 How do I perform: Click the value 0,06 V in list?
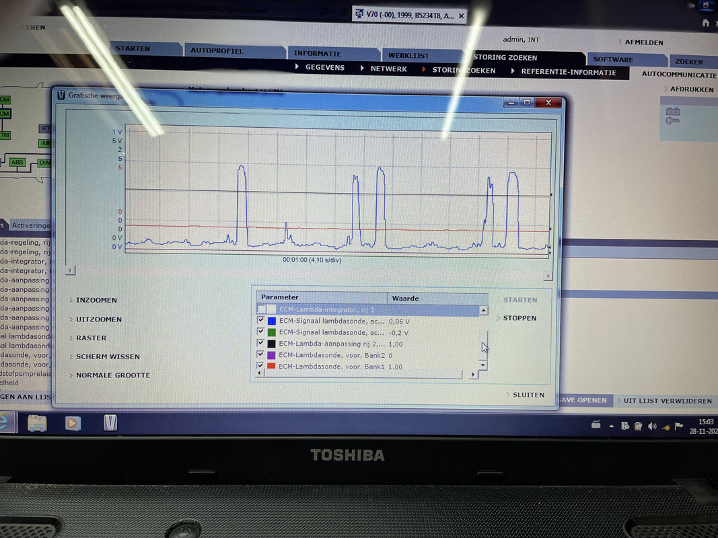click(x=399, y=321)
